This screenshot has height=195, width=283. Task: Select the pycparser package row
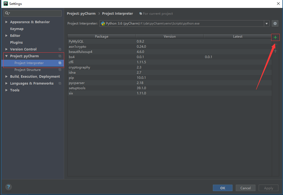pos(170,83)
